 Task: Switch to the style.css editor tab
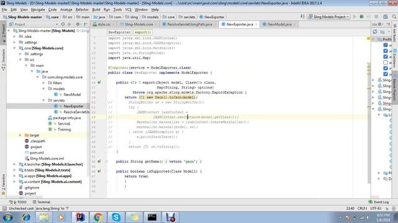point(104,24)
